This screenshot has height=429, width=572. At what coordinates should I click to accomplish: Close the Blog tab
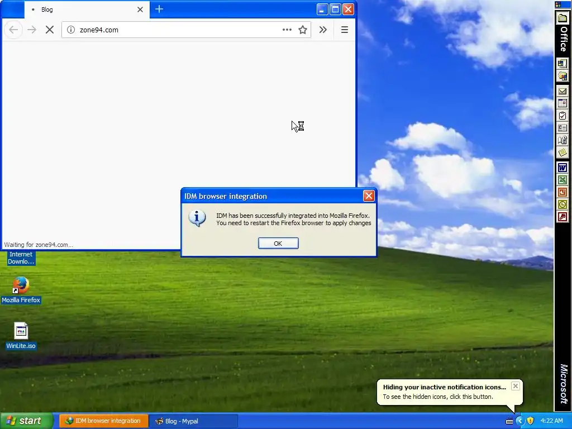(x=140, y=9)
